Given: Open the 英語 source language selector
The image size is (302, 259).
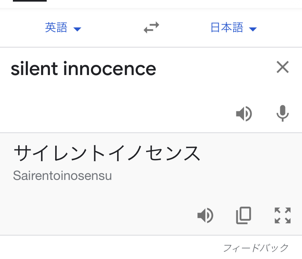Looking at the screenshot, I should (56, 28).
